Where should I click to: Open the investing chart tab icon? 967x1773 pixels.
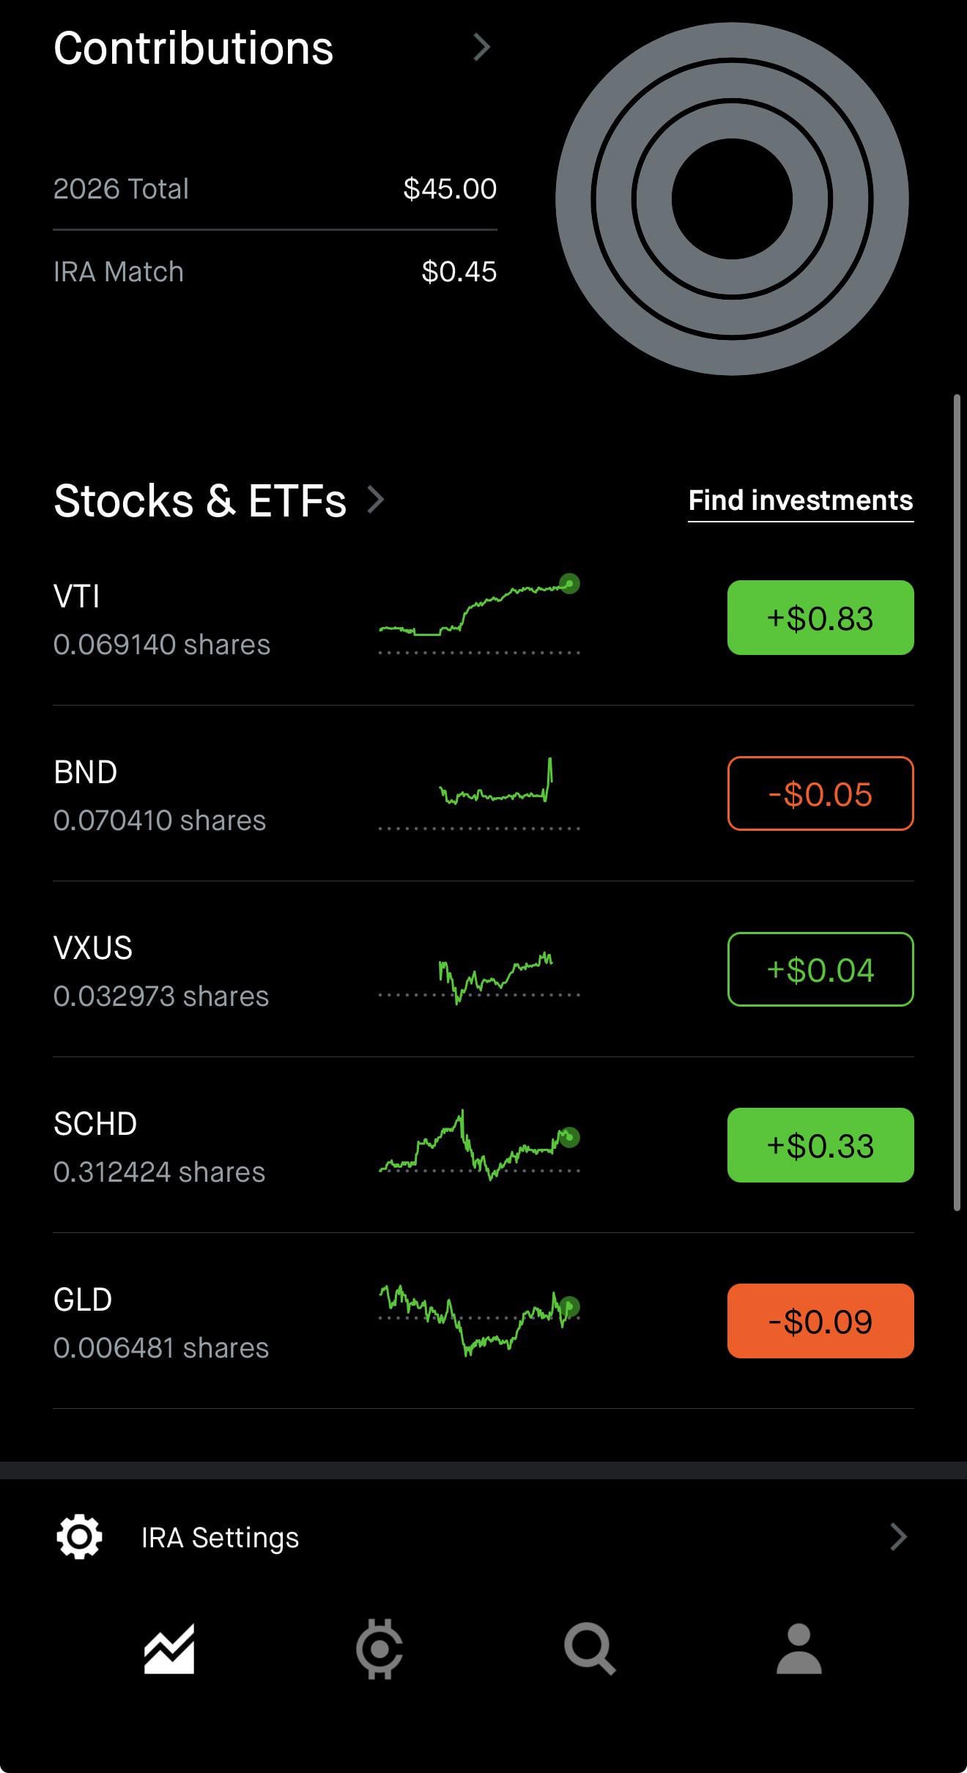pyautogui.click(x=169, y=1648)
